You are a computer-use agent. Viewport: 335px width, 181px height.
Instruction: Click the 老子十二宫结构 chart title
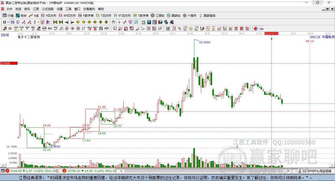pos(29,37)
